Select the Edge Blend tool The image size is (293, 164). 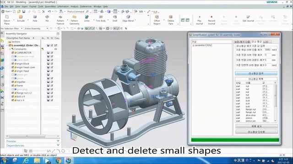pos(128,19)
